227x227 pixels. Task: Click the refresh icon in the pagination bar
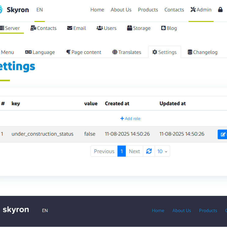point(149,151)
